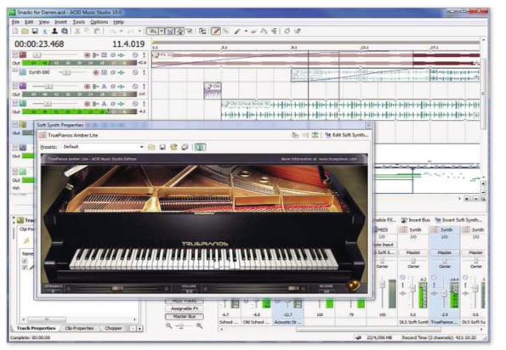
Task: Click the magnifier search icon in main toolbar
Action: [65, 31]
